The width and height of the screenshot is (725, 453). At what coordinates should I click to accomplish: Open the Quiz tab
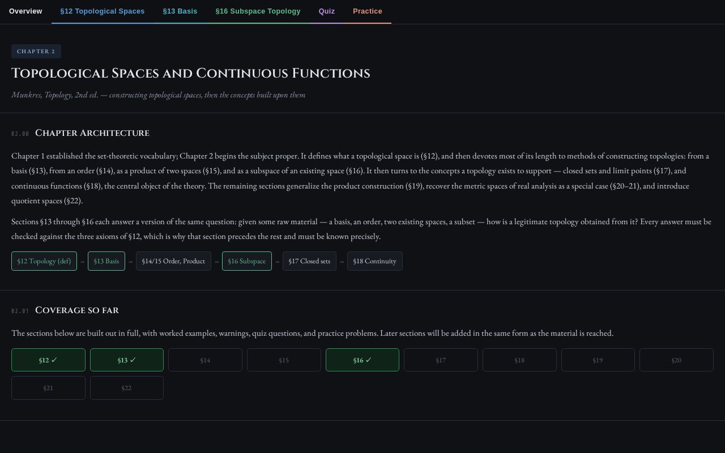tap(327, 11)
